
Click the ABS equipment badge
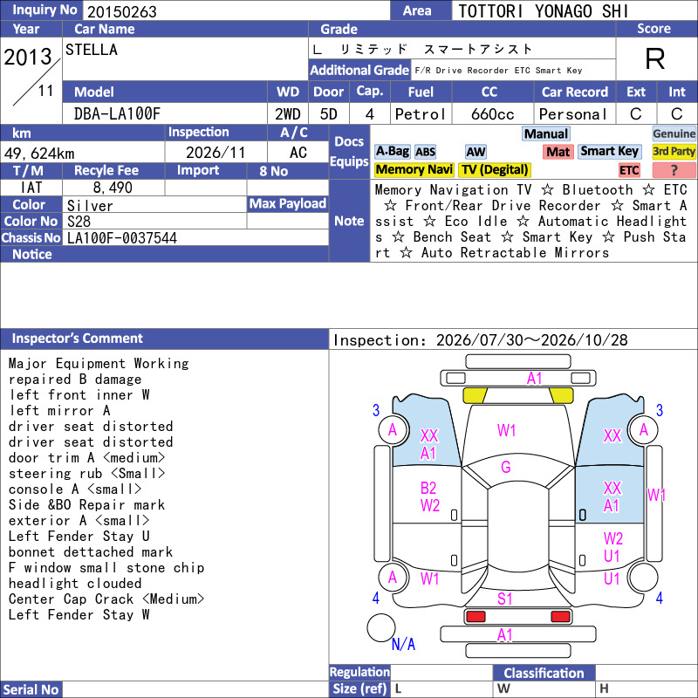pyautogui.click(x=425, y=152)
